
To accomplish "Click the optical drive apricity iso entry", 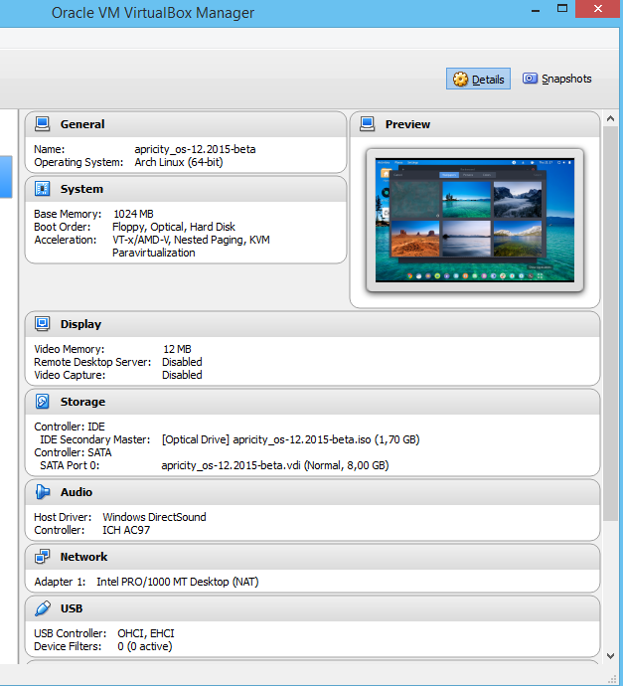I will [x=291, y=439].
